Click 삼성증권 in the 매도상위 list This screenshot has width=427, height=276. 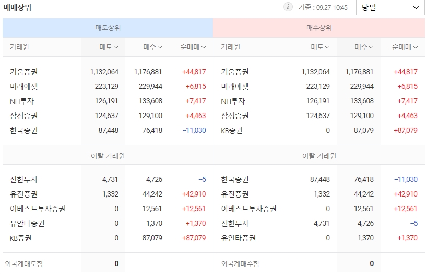(x=23, y=116)
